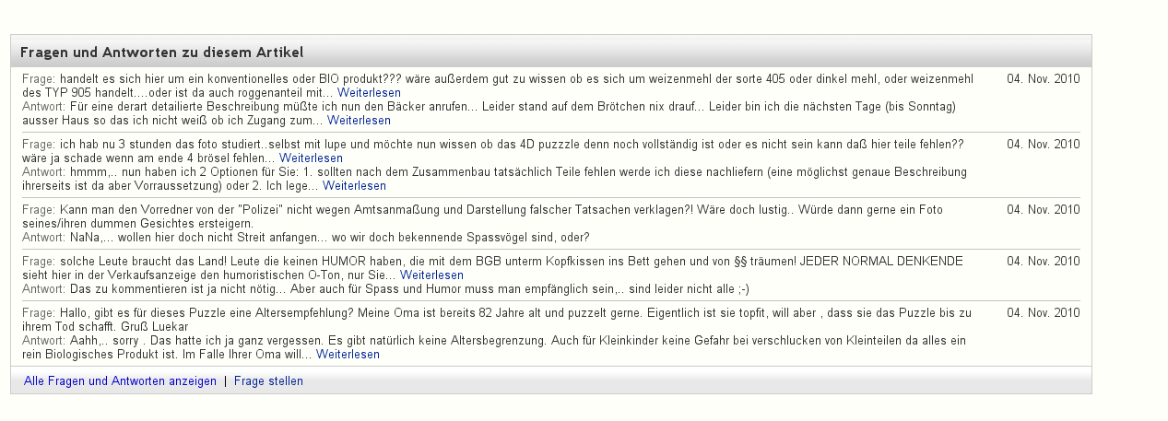Screen dimensions: 1168x421
Task: Click date 04. Nov. 2010 beside BIO produkt question
Action: point(1043,79)
